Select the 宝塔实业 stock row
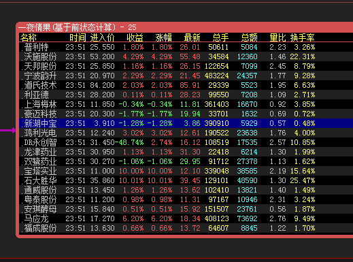This screenshot has width=353, height=262. [x=186, y=171]
